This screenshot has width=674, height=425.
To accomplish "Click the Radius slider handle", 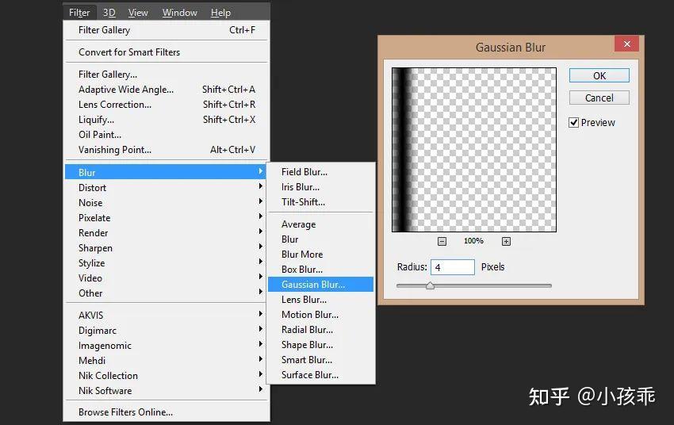I will [x=430, y=285].
